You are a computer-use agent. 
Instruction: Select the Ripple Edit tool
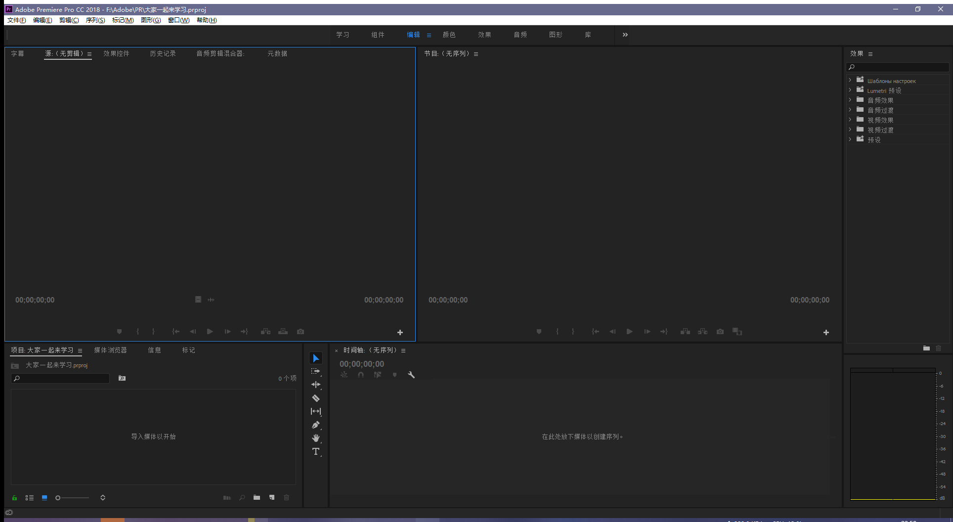click(316, 385)
